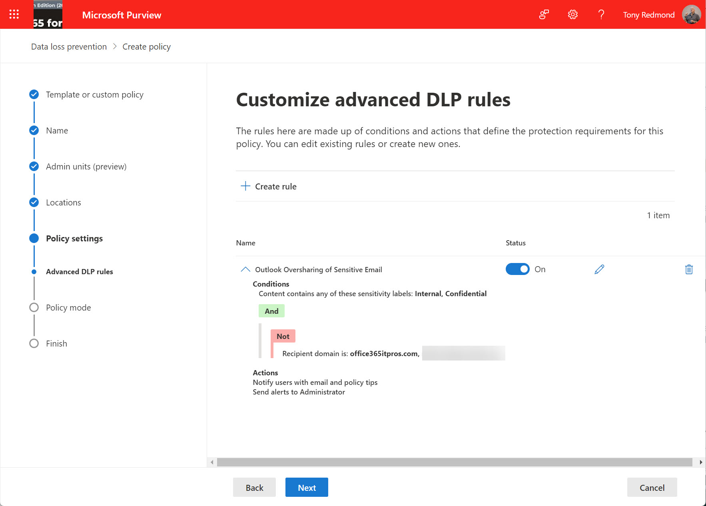This screenshot has height=506, width=706.
Task: Click the help question mark icon
Action: point(601,15)
